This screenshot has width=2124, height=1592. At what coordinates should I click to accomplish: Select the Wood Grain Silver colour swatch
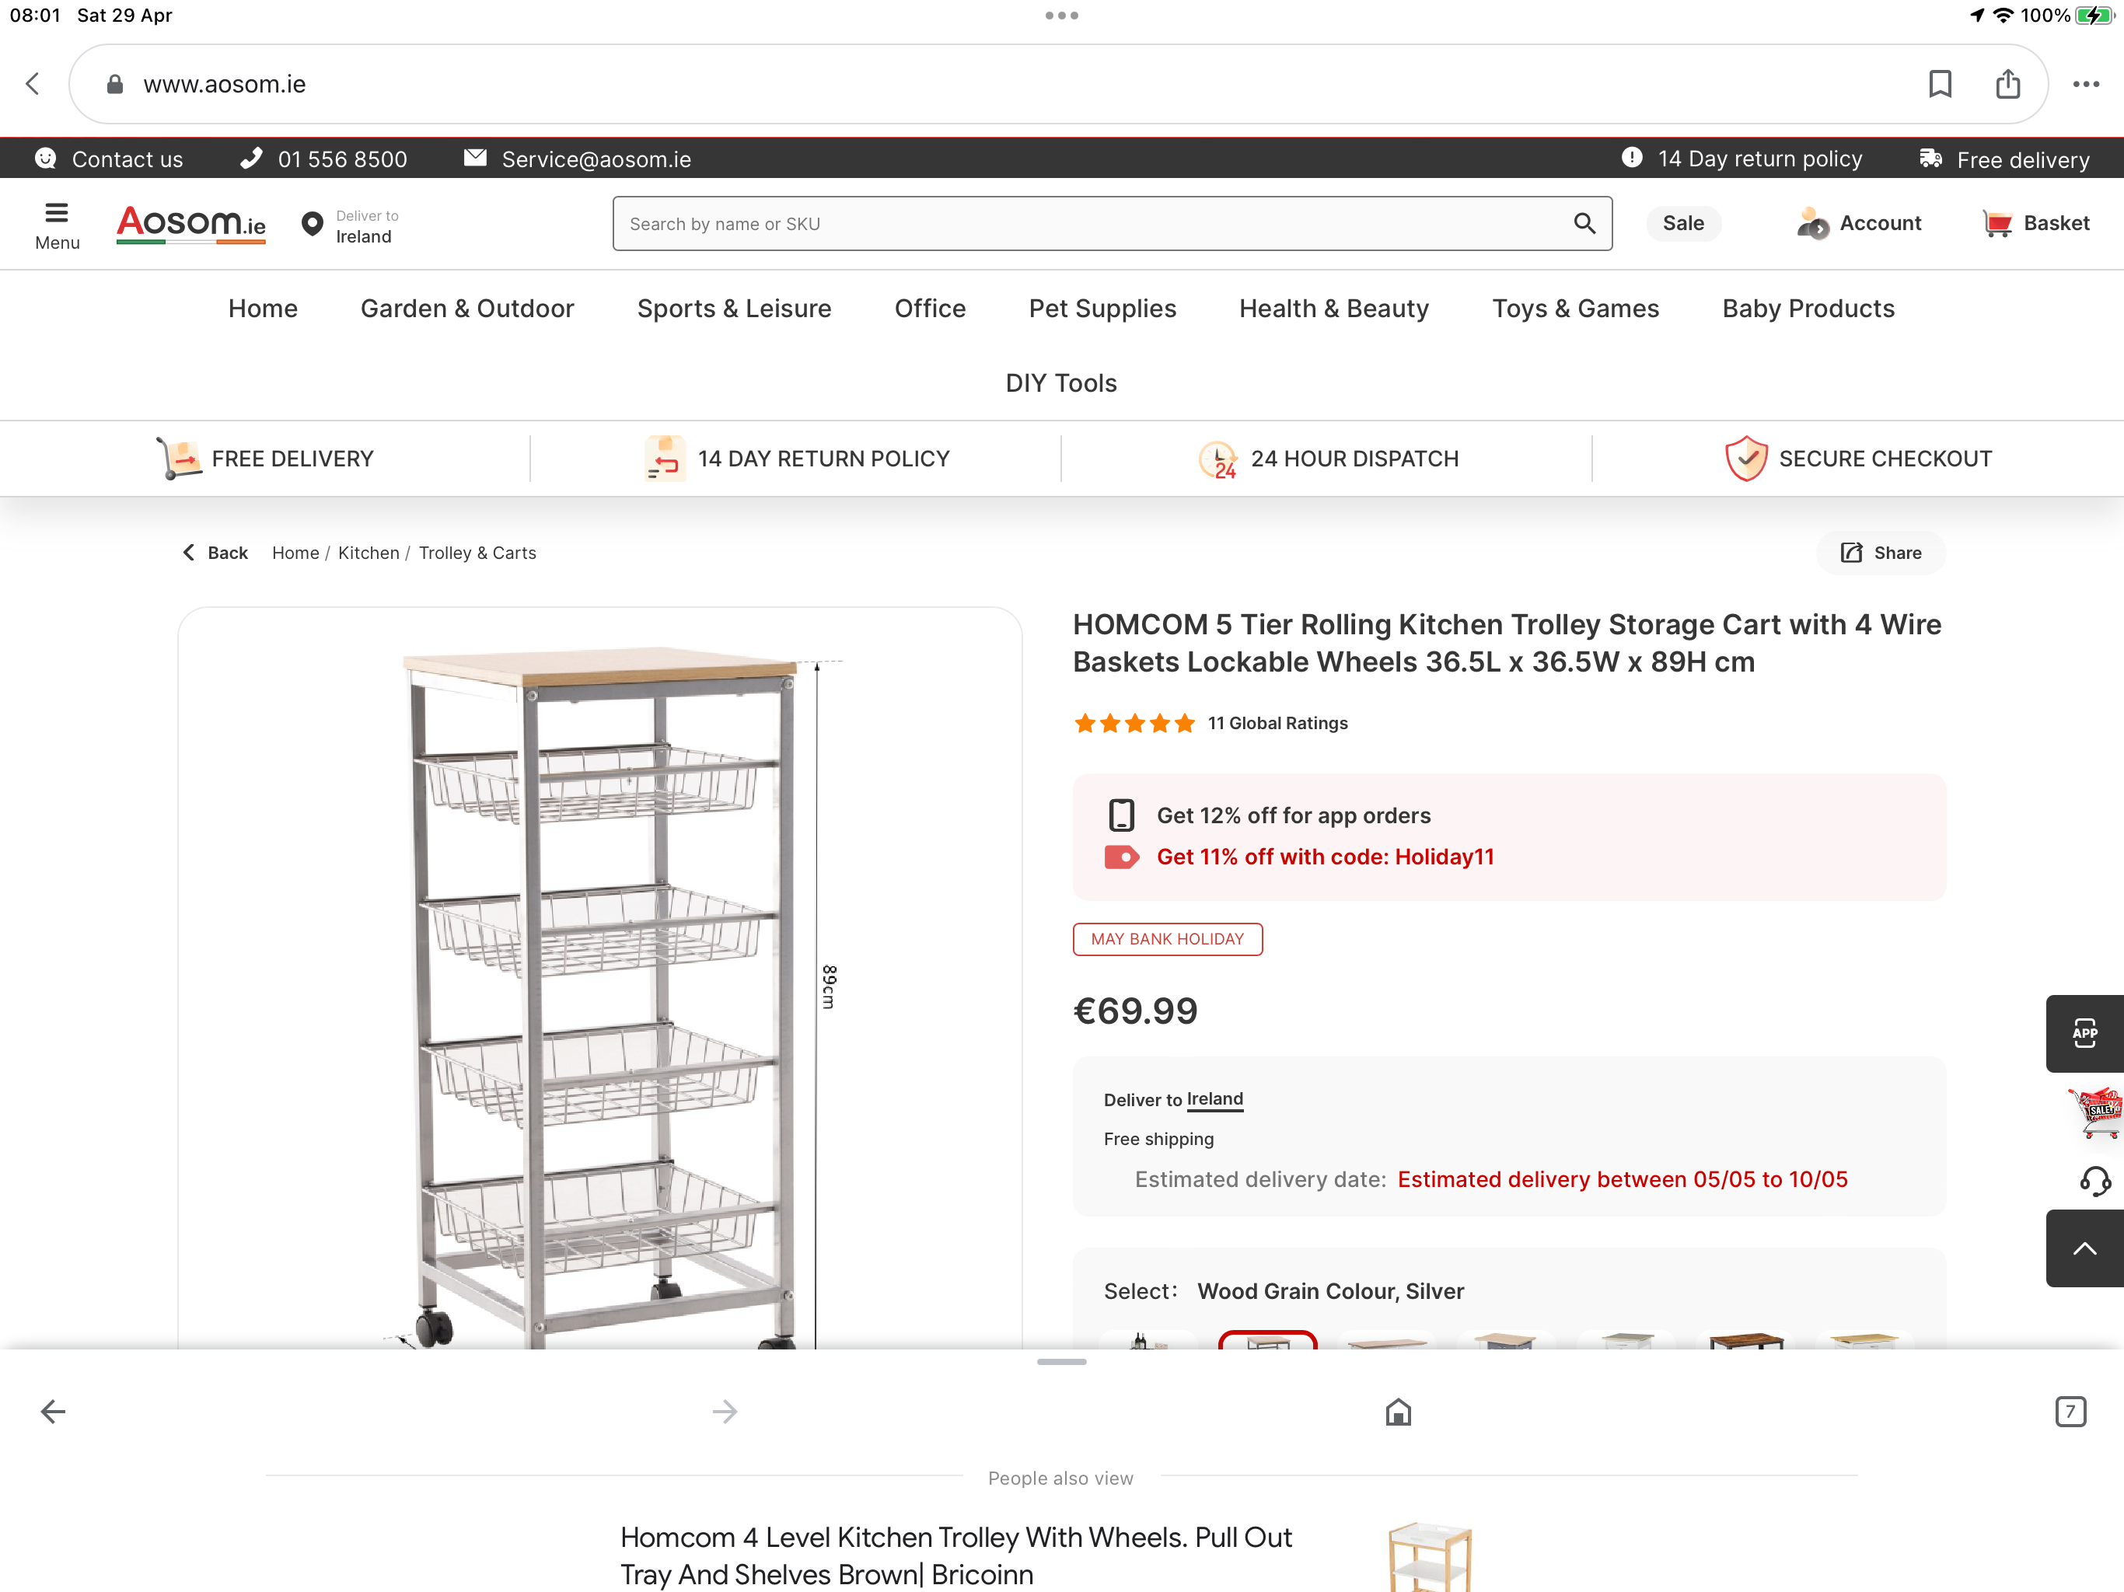pyautogui.click(x=1267, y=1340)
